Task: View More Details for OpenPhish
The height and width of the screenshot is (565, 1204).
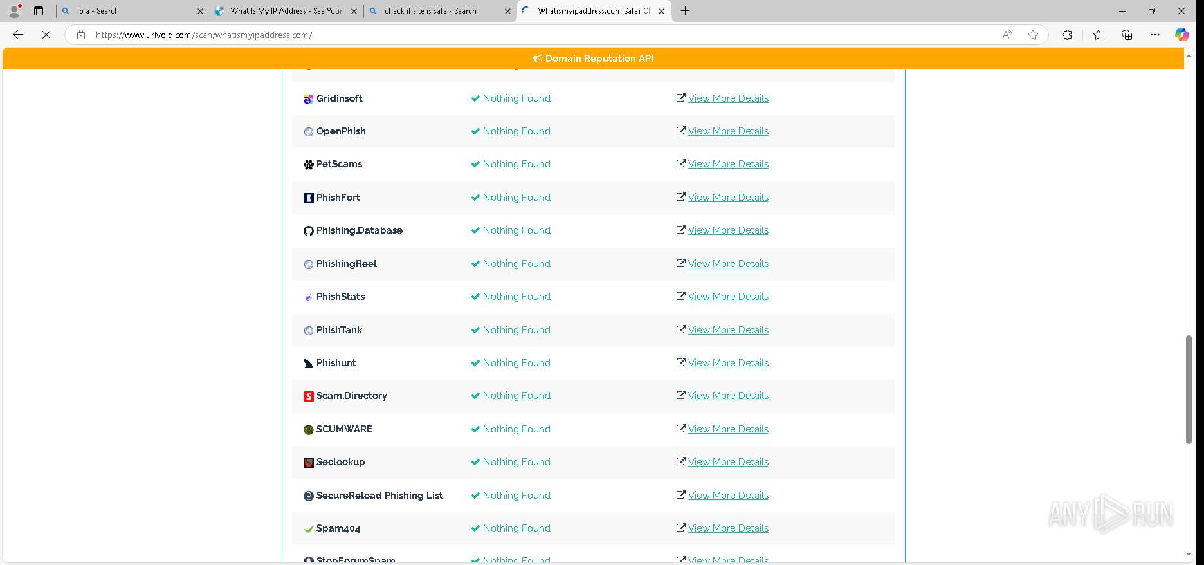Action: tap(728, 131)
